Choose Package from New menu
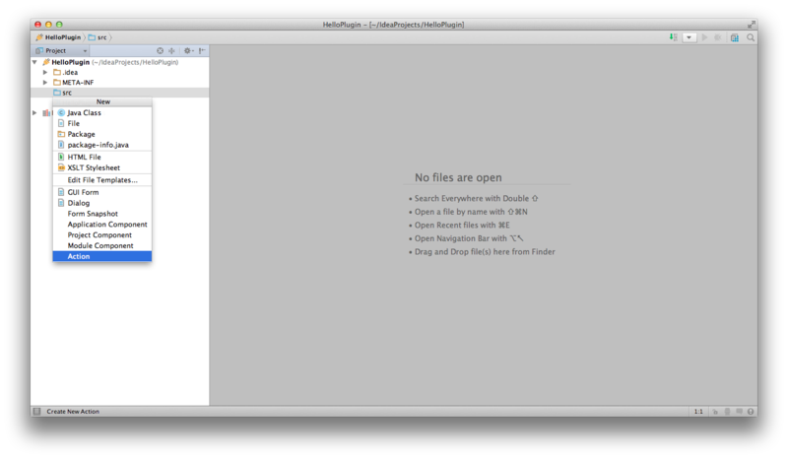The width and height of the screenshot is (788, 459). 102,134
